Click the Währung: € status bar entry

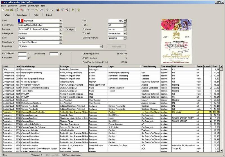pos(38,155)
